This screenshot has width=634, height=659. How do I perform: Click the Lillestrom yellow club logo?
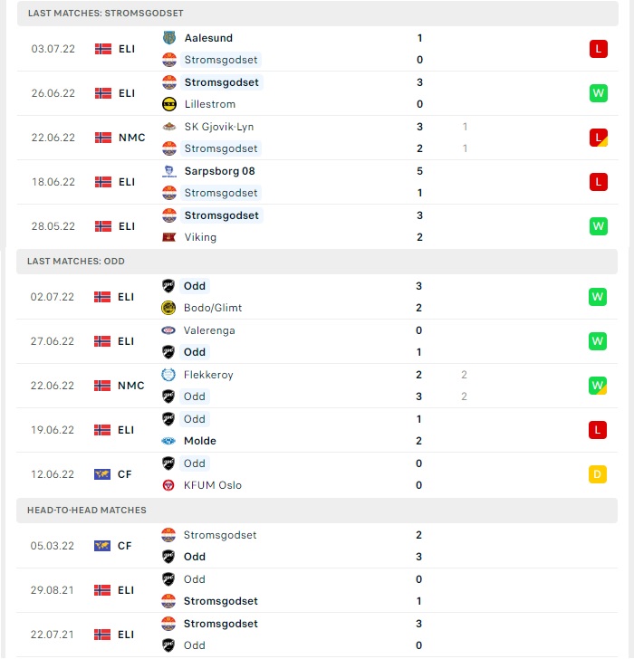click(x=169, y=104)
